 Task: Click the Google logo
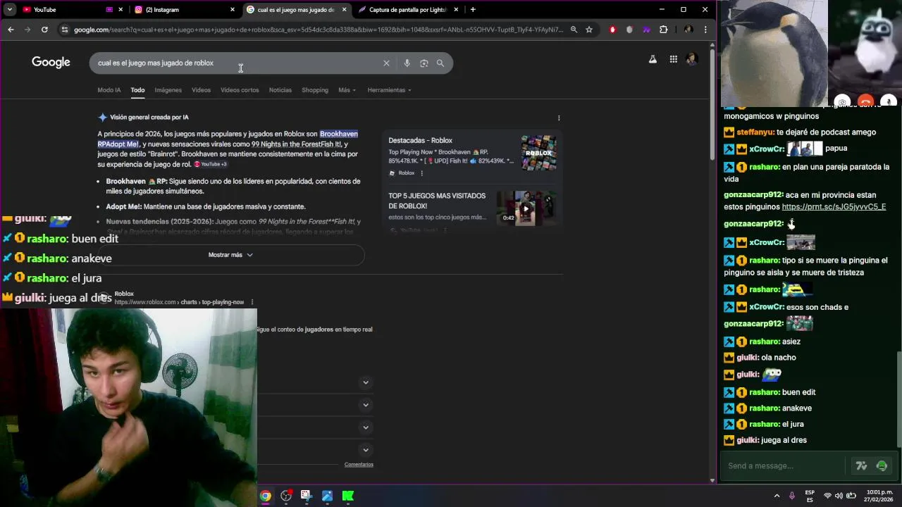(51, 63)
